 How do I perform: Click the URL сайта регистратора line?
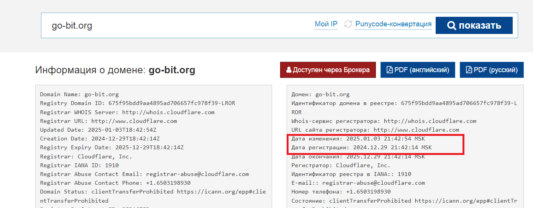pos(375,130)
